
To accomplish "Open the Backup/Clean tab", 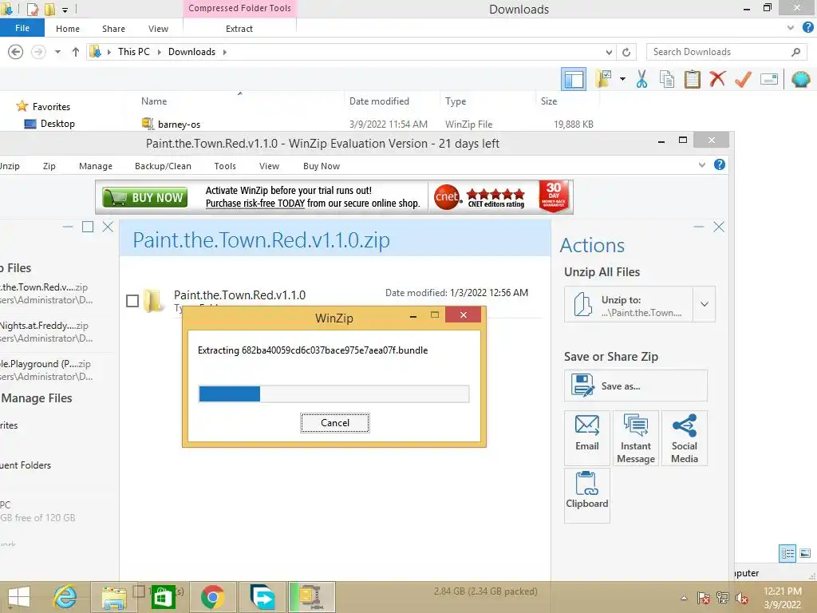I will point(163,166).
